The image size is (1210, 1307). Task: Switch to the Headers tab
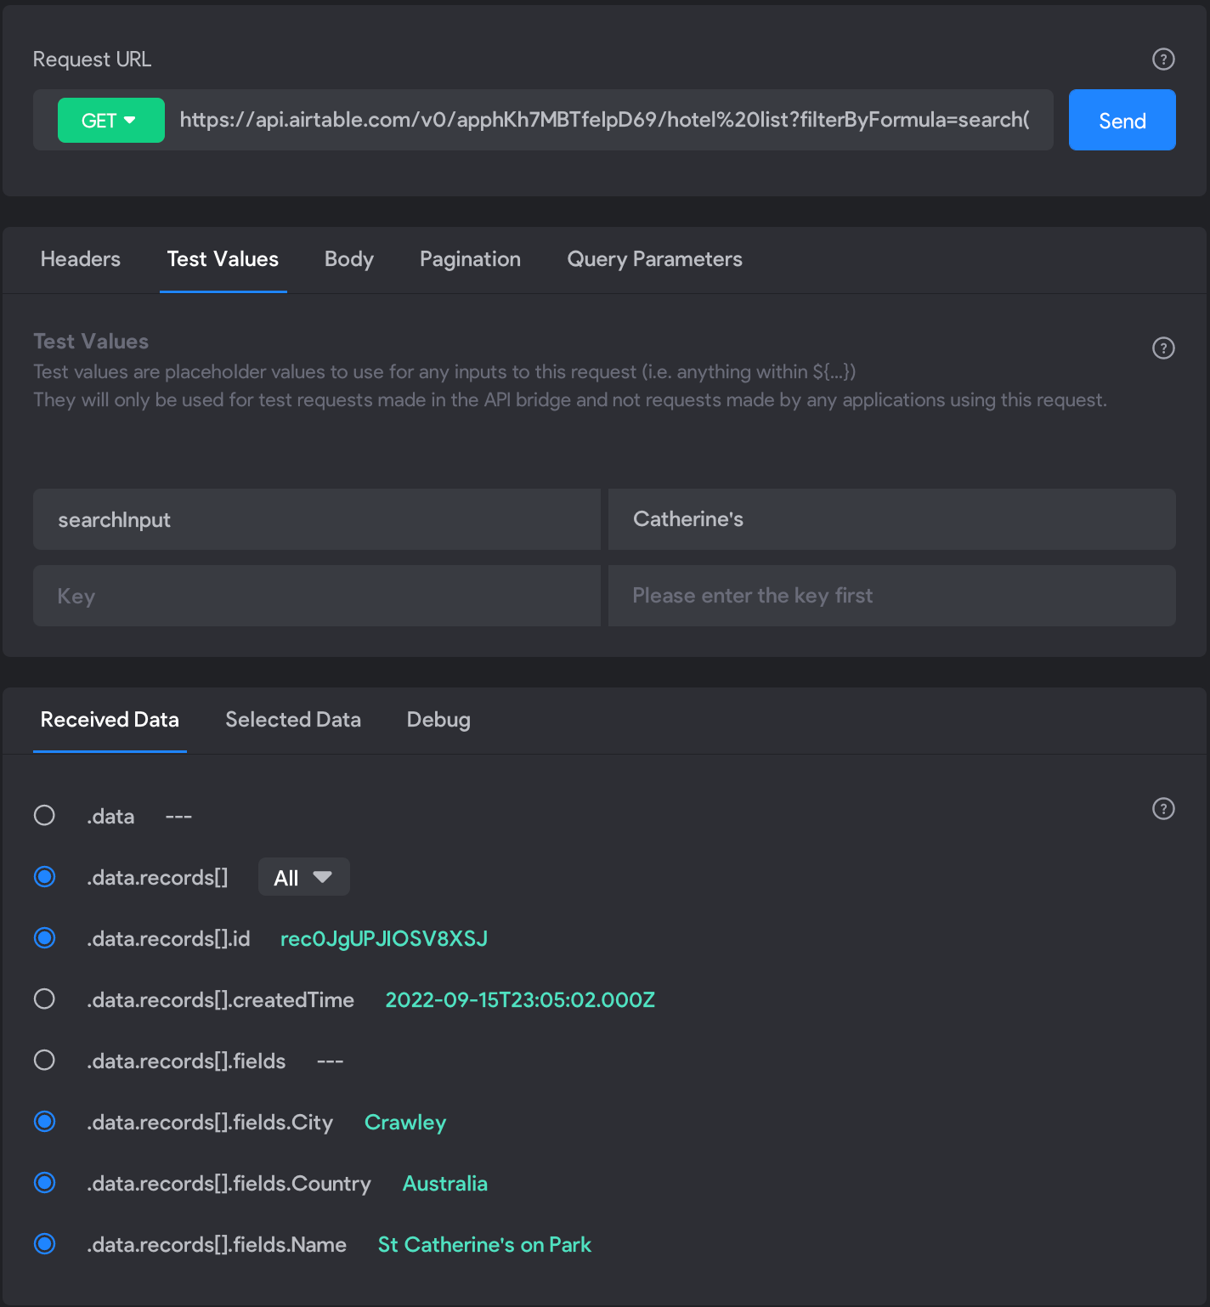pyautogui.click(x=81, y=259)
